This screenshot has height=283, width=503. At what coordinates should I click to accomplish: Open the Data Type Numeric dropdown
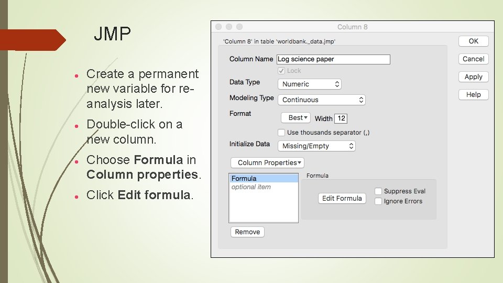(310, 84)
